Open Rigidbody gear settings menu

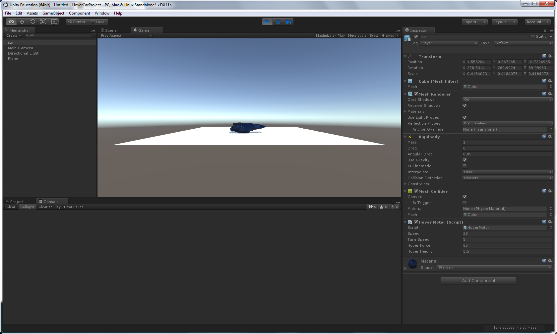550,137
